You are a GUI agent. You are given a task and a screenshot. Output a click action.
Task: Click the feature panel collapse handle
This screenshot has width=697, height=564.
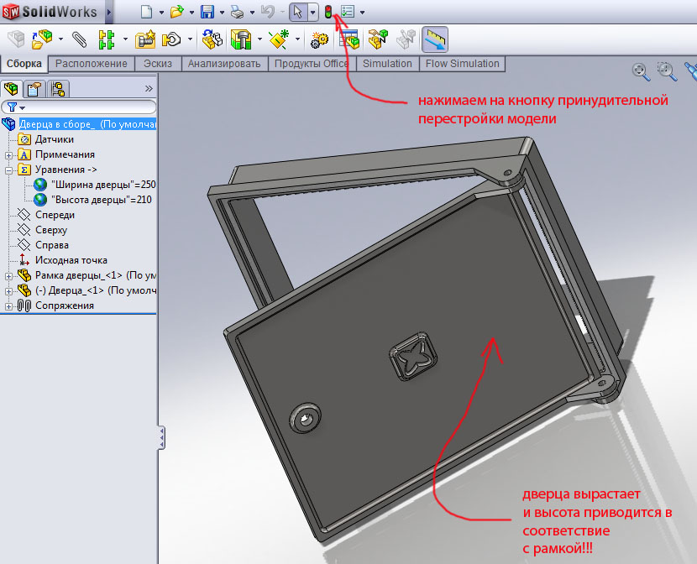coord(161,437)
